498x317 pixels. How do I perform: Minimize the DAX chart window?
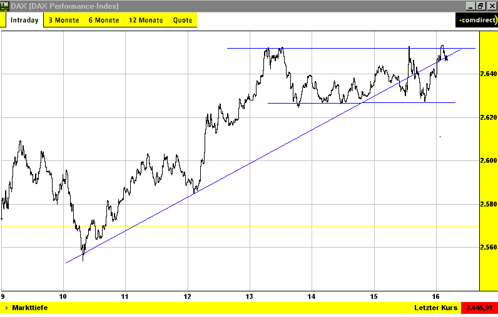(x=470, y=6)
